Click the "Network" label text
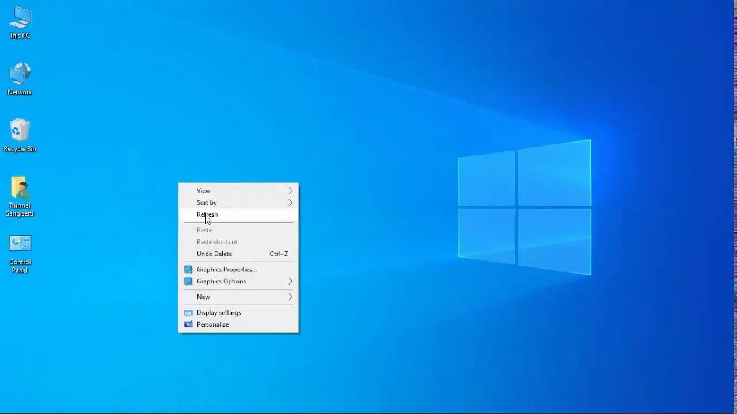The image size is (737, 414). click(20, 92)
